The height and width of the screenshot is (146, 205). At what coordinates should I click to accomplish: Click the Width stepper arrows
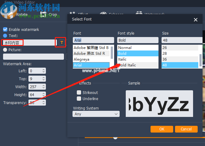coord(43,87)
